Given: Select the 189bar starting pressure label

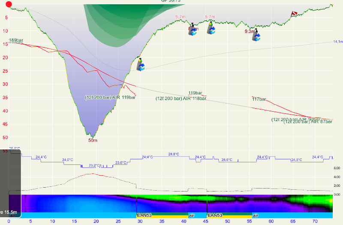Looking at the screenshot, I should tap(16, 40).
